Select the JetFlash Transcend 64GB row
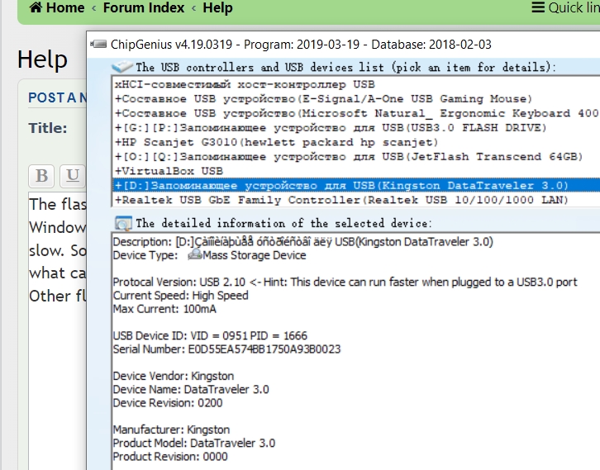Viewport: 600px width, 470px height. click(x=357, y=157)
